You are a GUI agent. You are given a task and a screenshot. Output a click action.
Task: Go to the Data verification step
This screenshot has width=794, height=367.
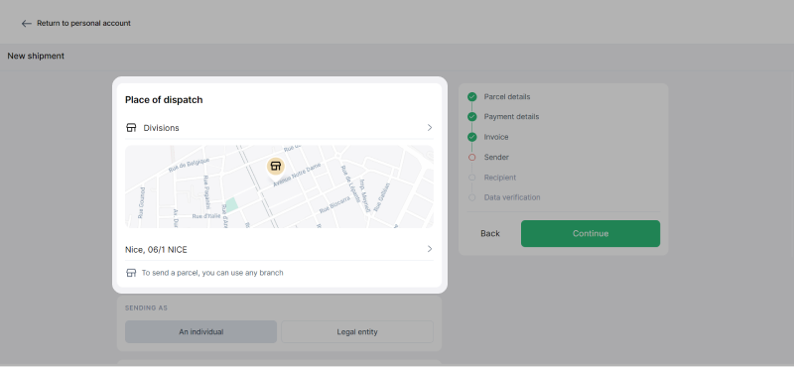(512, 197)
